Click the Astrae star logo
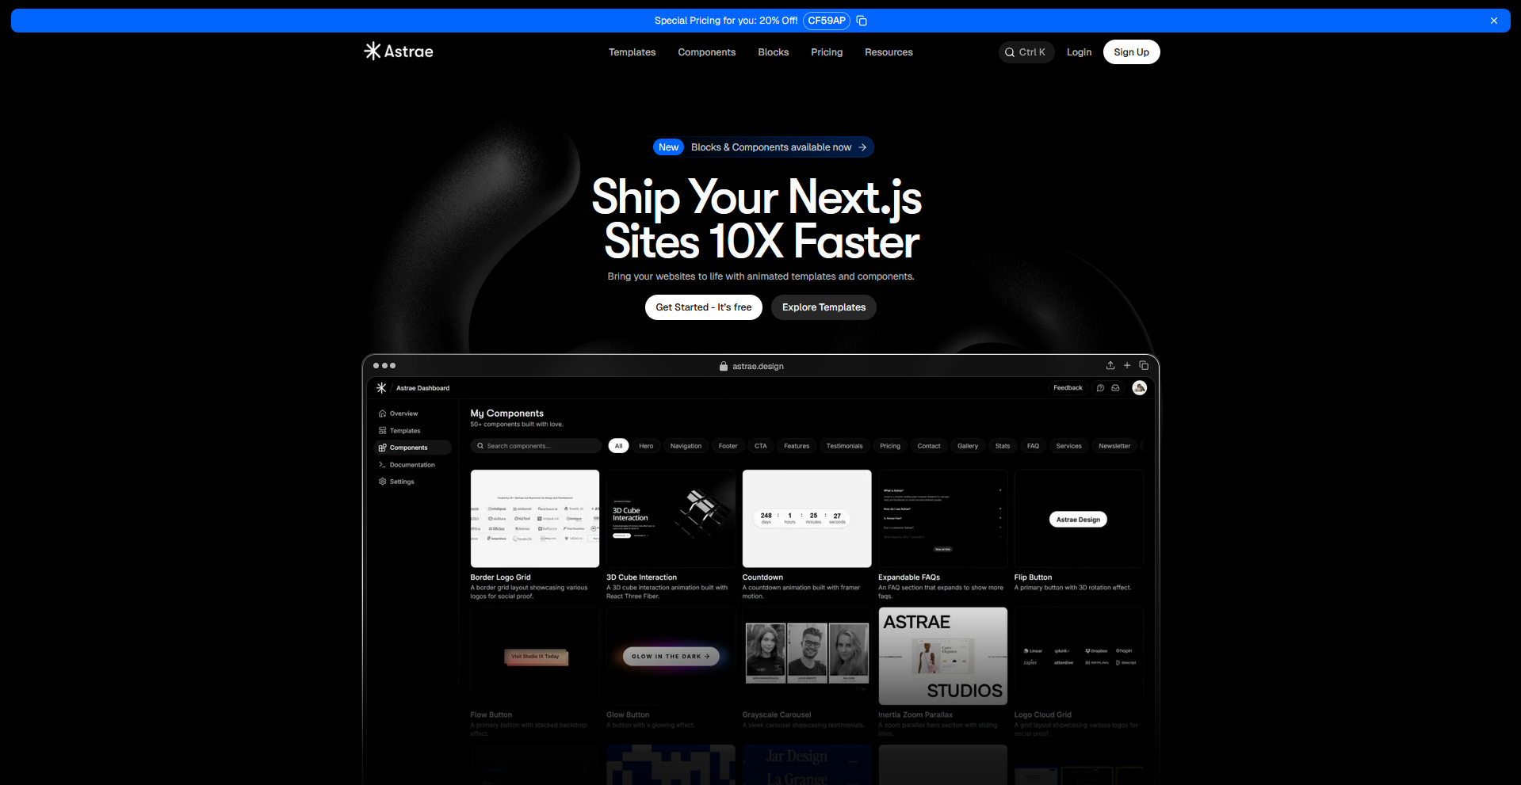1521x785 pixels. (x=373, y=51)
